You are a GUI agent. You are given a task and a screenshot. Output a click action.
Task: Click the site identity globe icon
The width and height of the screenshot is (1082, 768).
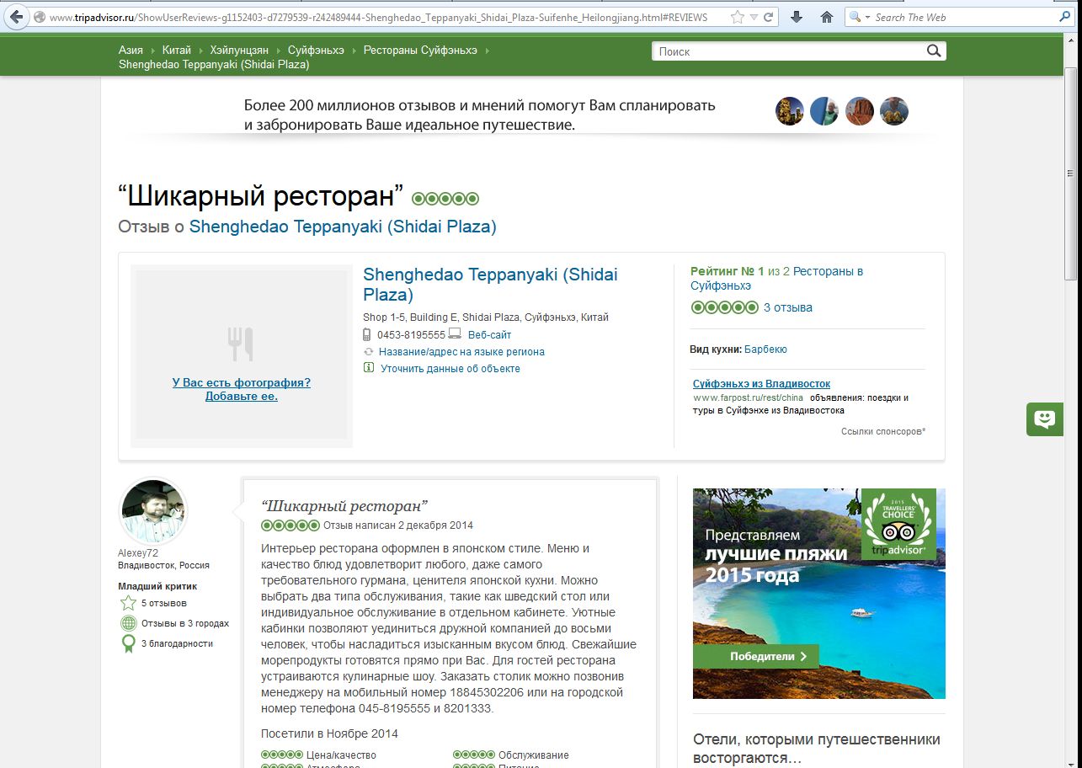[39, 17]
